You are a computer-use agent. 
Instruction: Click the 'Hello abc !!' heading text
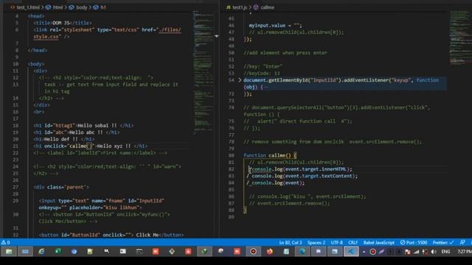pyautogui.click(x=86, y=132)
